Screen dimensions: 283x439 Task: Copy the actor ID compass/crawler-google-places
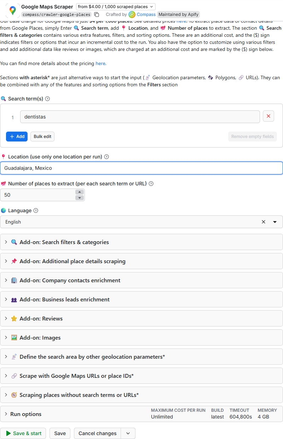click(97, 15)
